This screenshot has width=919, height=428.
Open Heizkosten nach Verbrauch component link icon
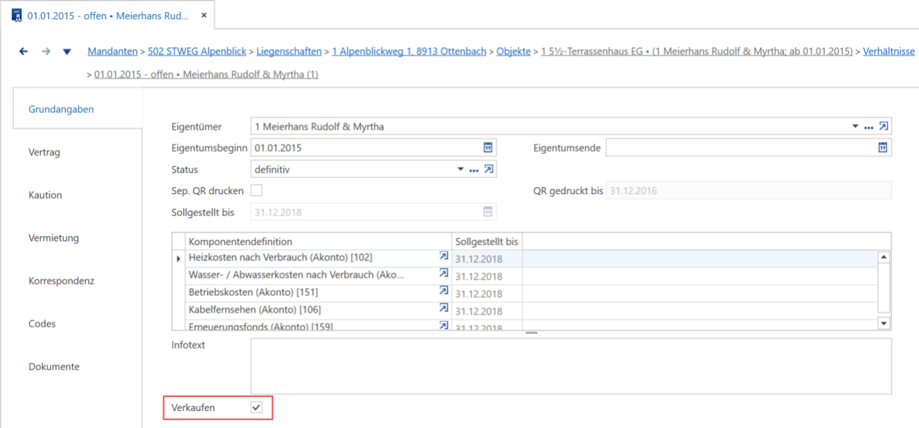444,257
